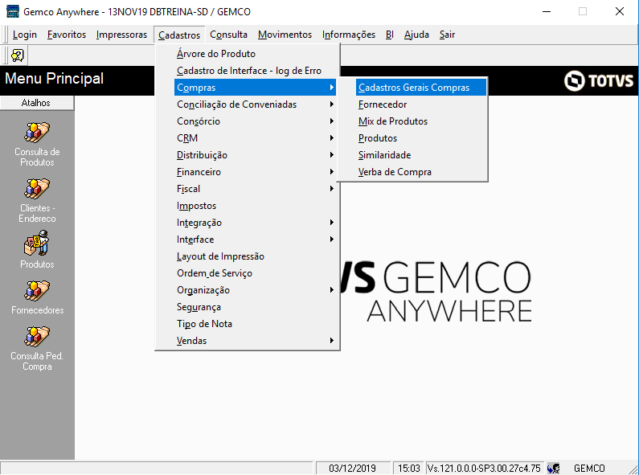Open Similaridade entry
The width and height of the screenshot is (639, 475).
[412, 155]
